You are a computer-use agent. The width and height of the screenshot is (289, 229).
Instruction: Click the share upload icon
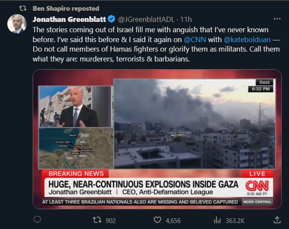pos(277,220)
